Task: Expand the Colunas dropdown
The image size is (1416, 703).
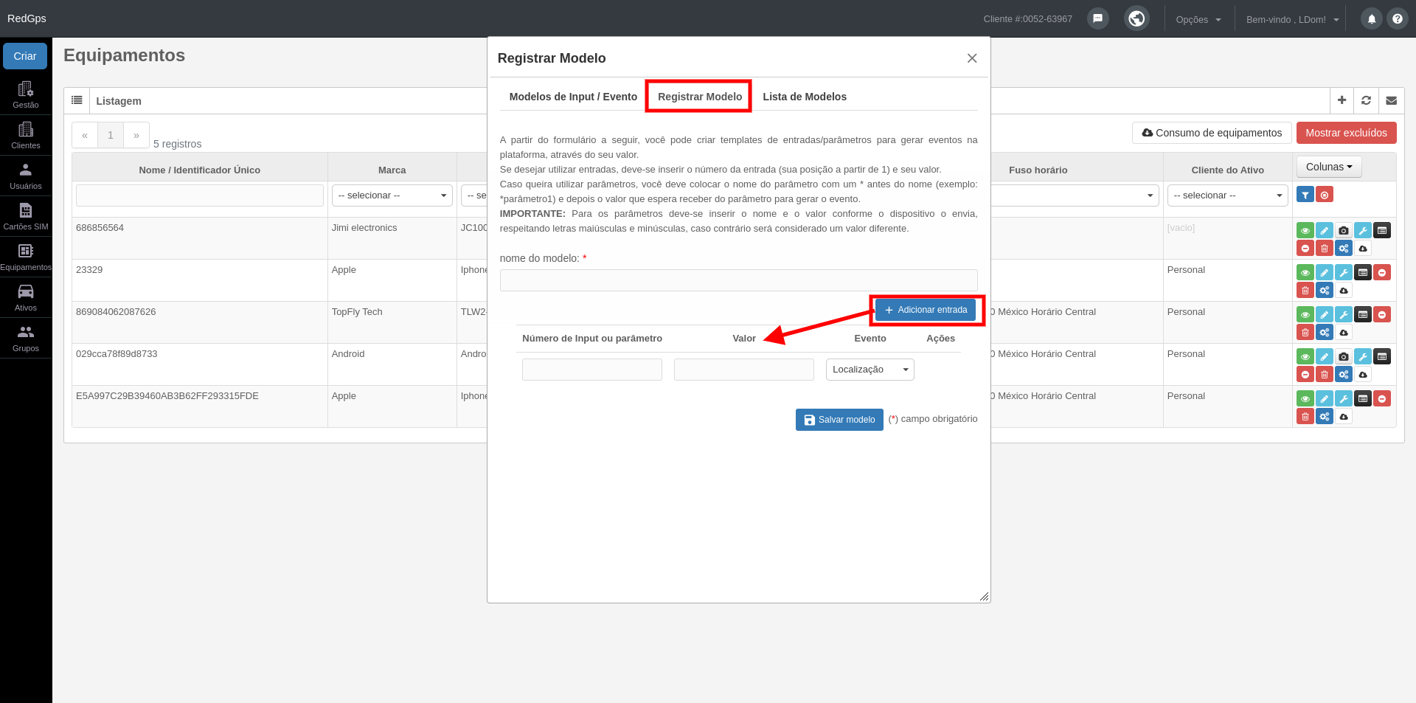Action: [1329, 167]
